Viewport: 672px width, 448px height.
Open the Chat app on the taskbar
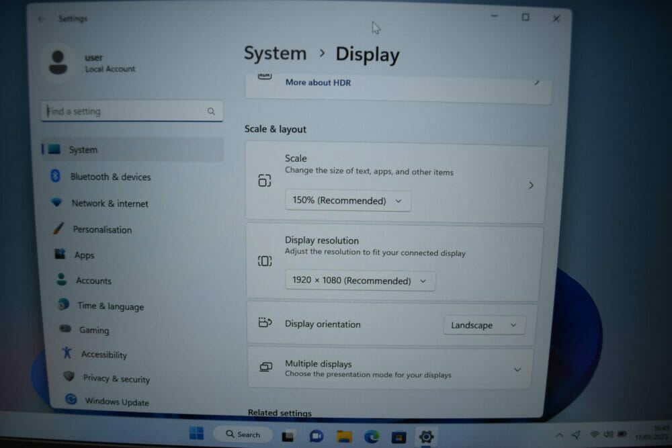[317, 437]
